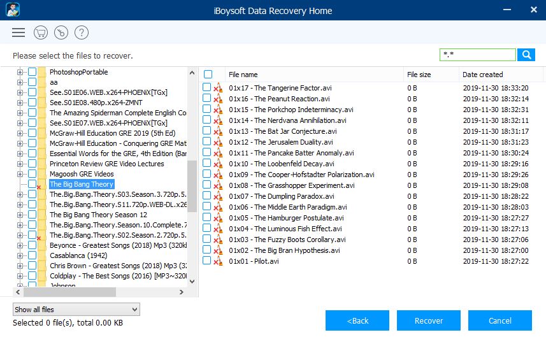The image size is (546, 337).
Task: Click the search magnifier button
Action: [x=526, y=55]
